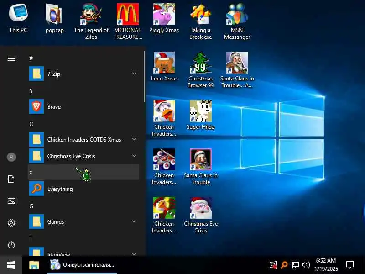This screenshot has width=365, height=274.
Task: Open Taking a Break.exe icon
Action: coord(200,21)
